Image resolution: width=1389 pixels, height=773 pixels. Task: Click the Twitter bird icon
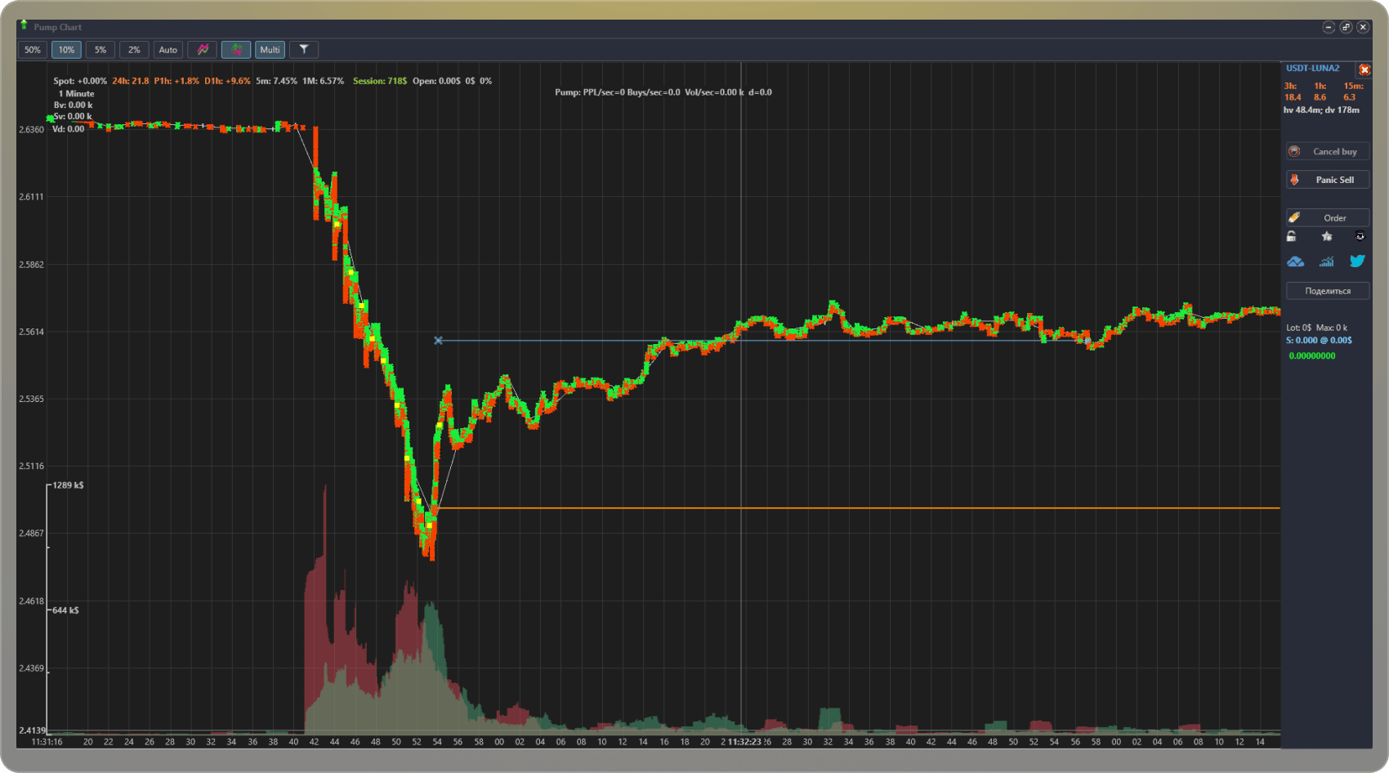[x=1357, y=261]
